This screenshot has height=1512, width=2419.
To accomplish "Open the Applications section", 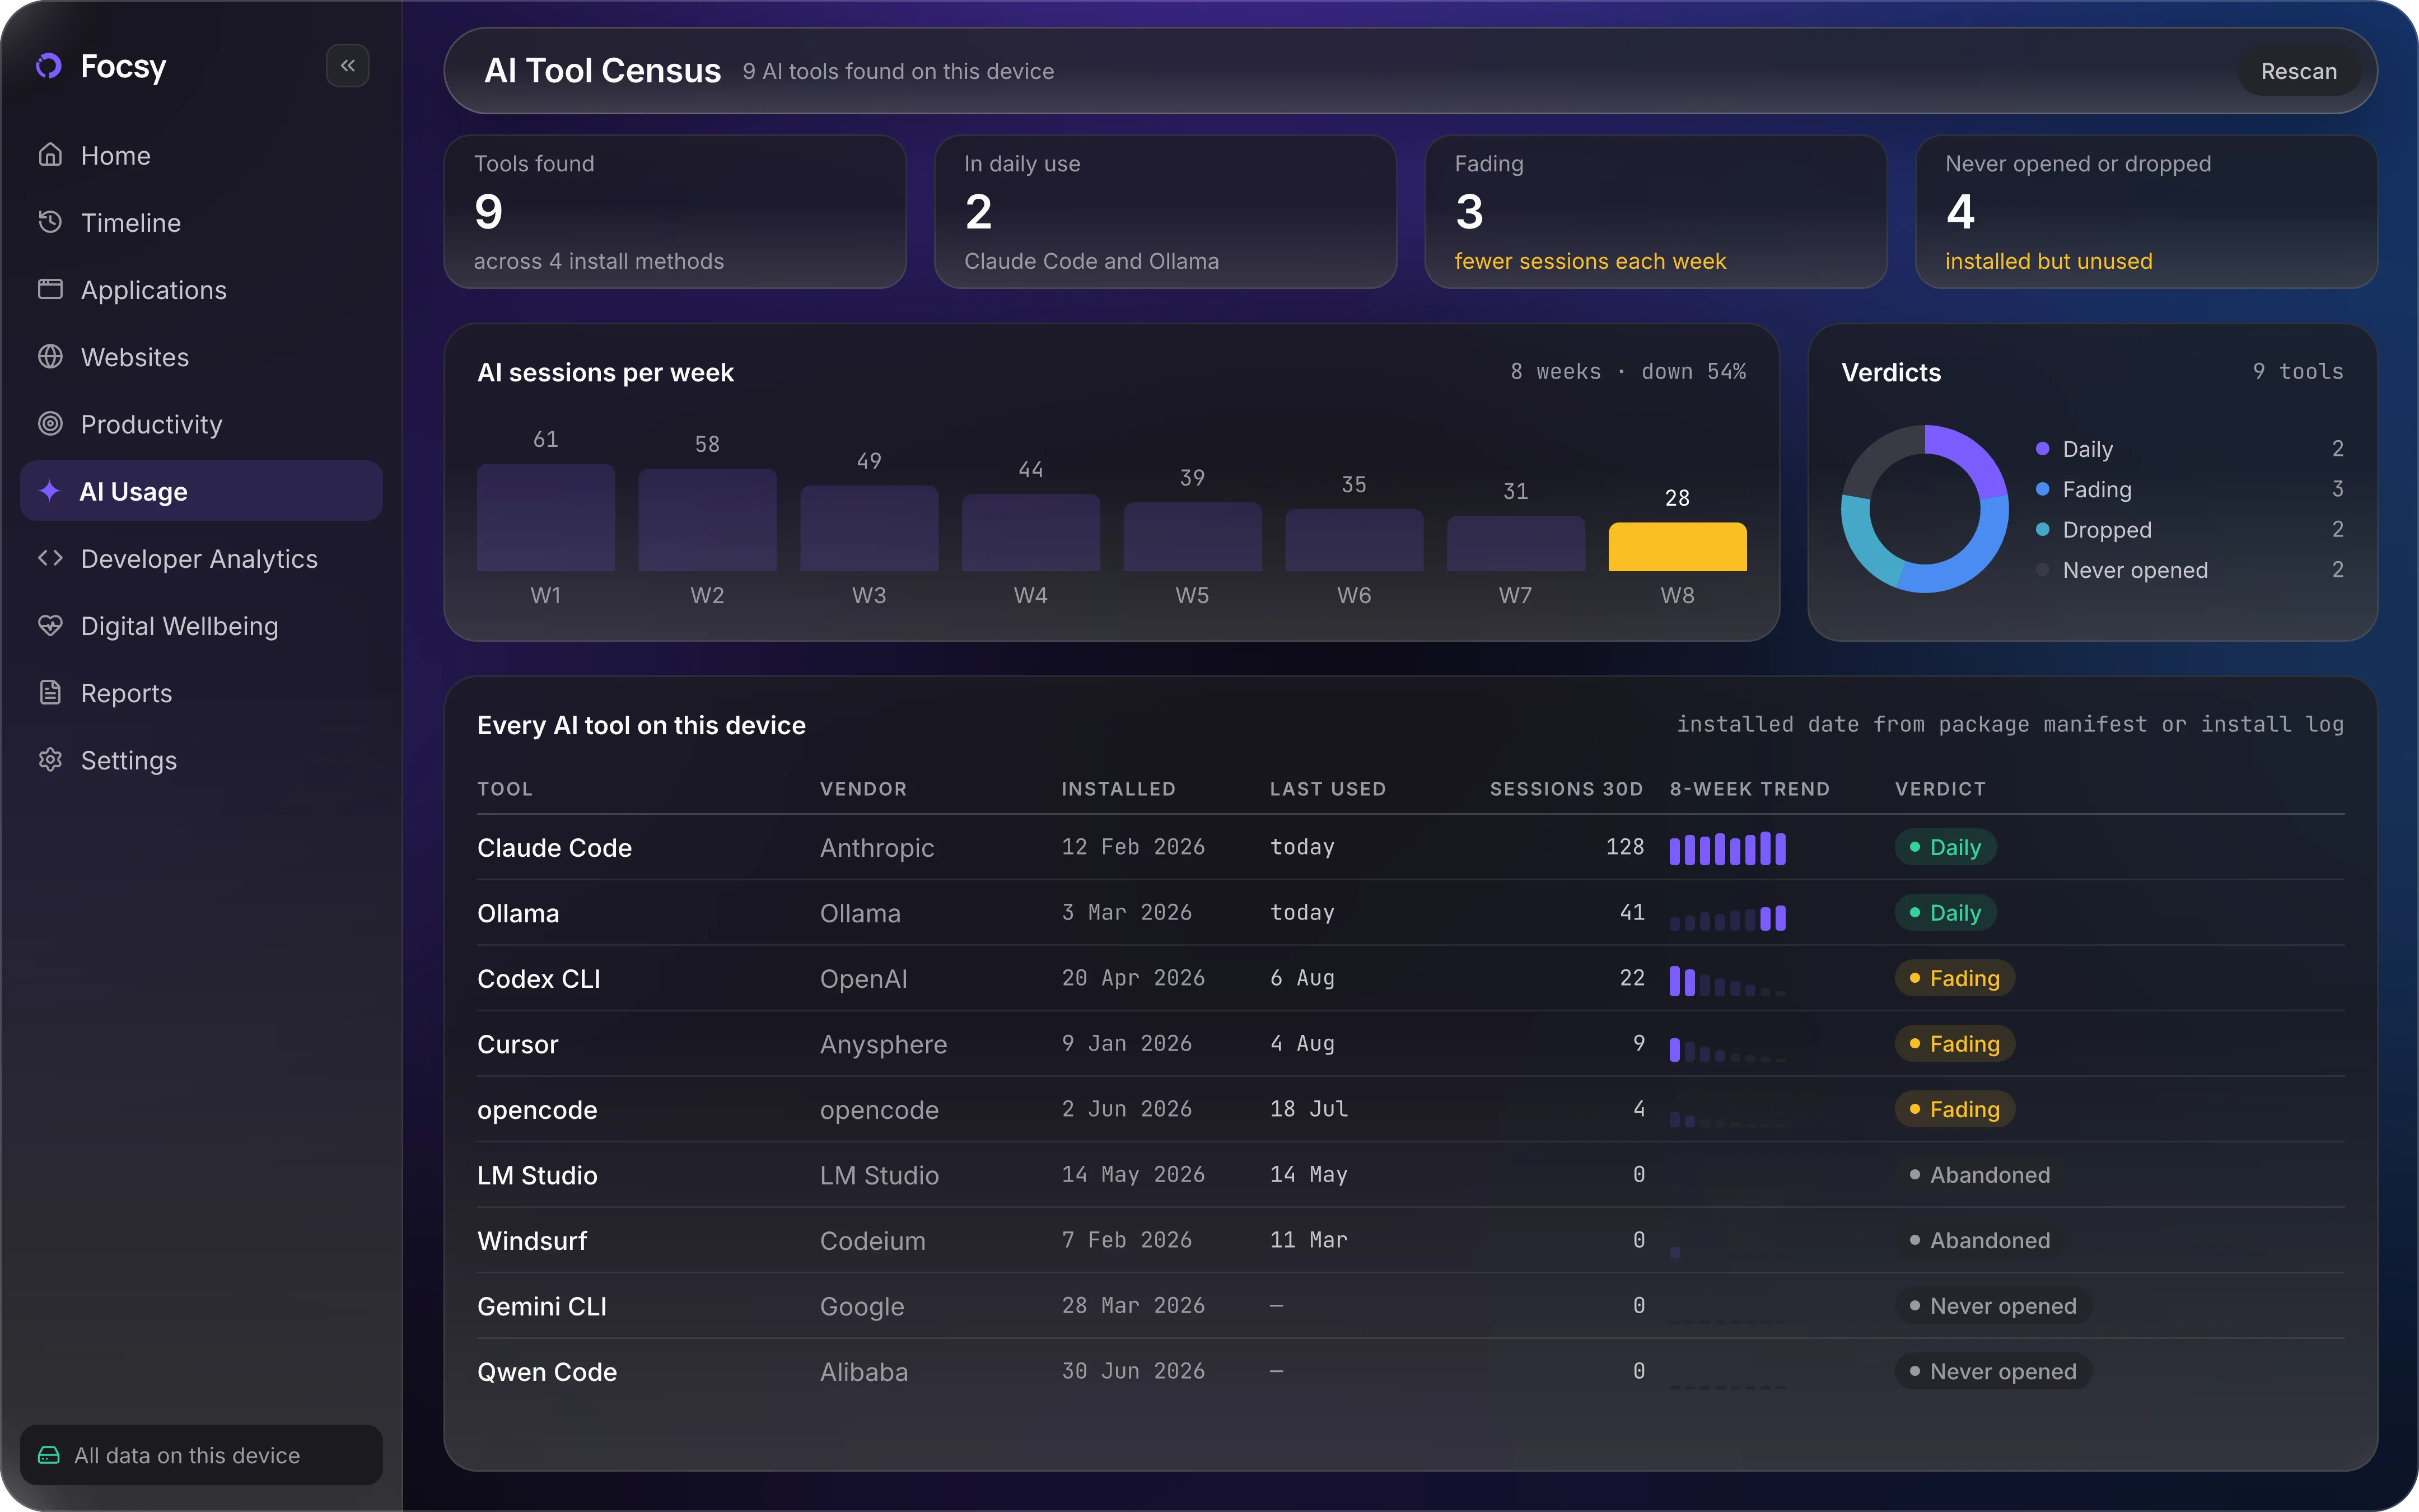I will (201, 289).
